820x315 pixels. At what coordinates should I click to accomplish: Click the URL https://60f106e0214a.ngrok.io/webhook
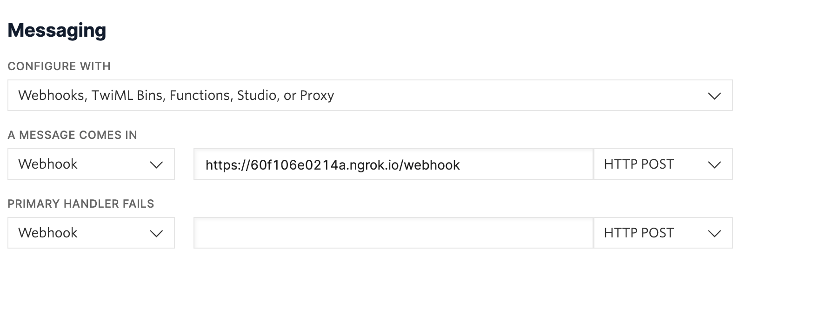(332, 164)
